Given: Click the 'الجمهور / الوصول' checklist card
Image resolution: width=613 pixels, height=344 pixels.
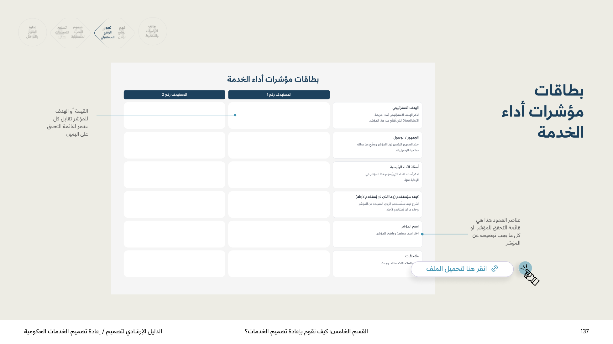Looking at the screenshot, I should coord(377,145).
